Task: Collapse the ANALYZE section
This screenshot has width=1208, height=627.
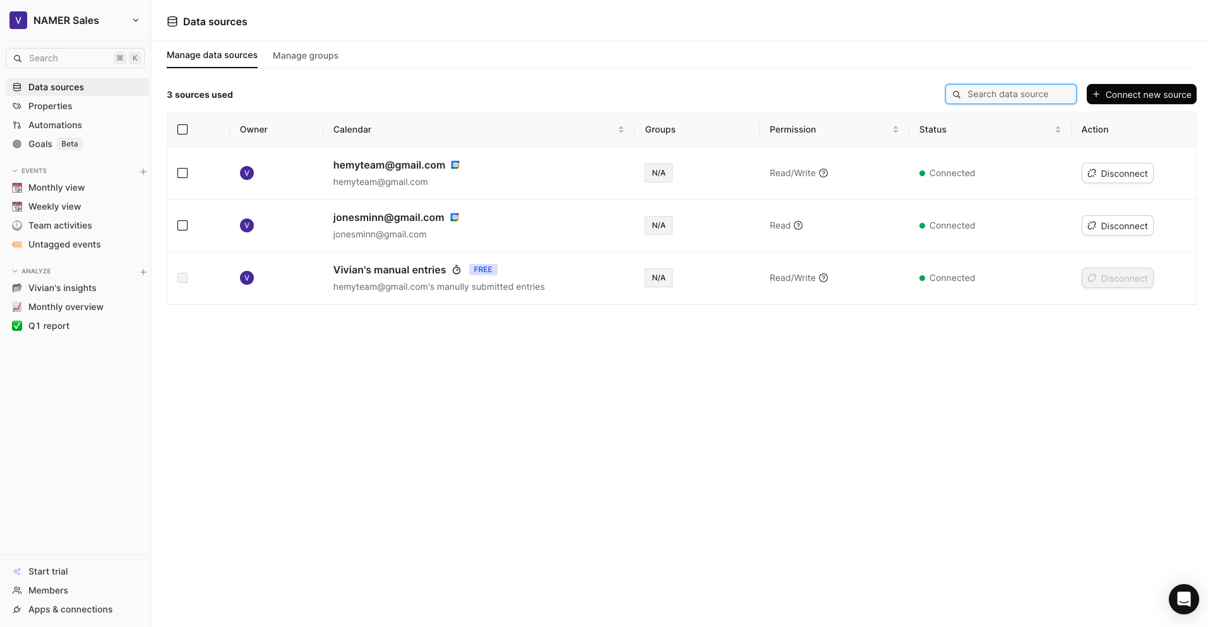Action: 14,270
